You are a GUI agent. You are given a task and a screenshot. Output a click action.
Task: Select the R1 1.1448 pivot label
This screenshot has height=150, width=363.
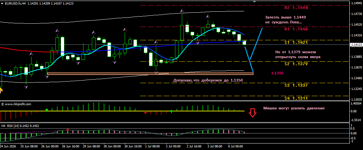pos(296,29)
